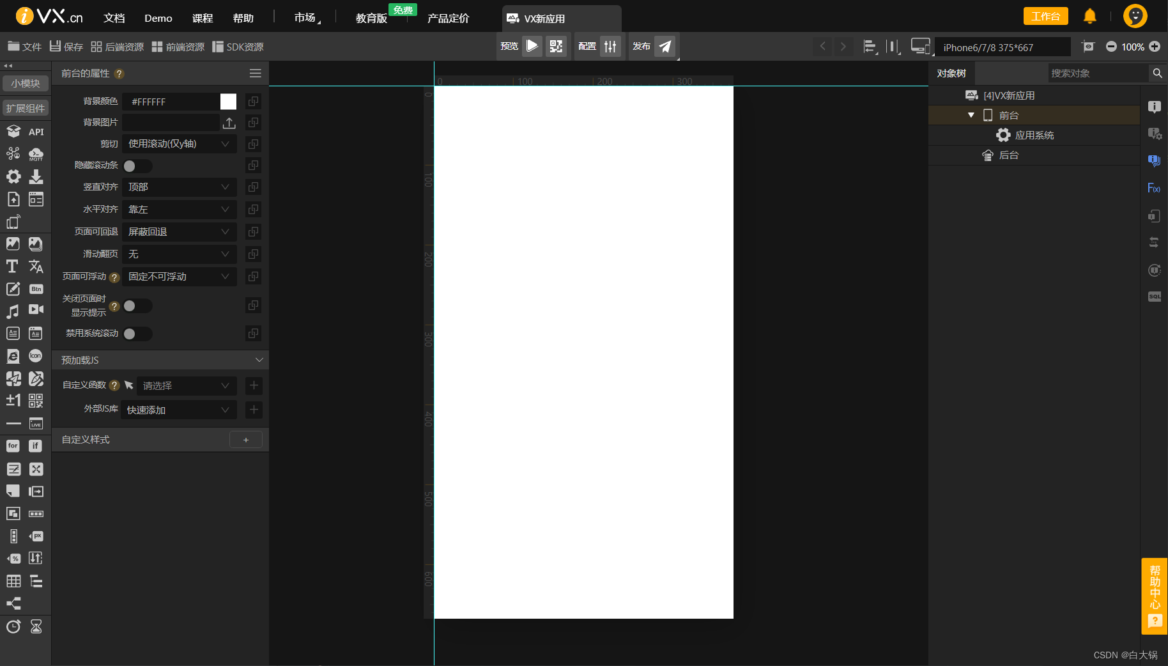Click the white background color swatch
This screenshot has width=1168, height=666.
[x=228, y=102]
